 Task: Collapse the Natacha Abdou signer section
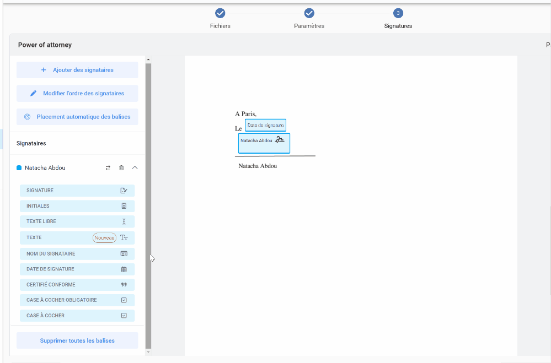coord(135,168)
